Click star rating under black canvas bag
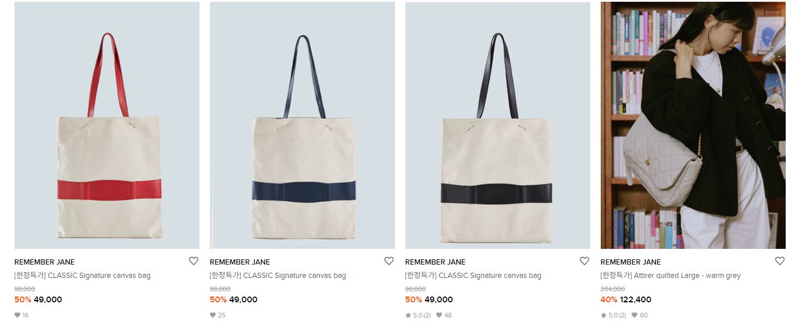 pyautogui.click(x=418, y=315)
